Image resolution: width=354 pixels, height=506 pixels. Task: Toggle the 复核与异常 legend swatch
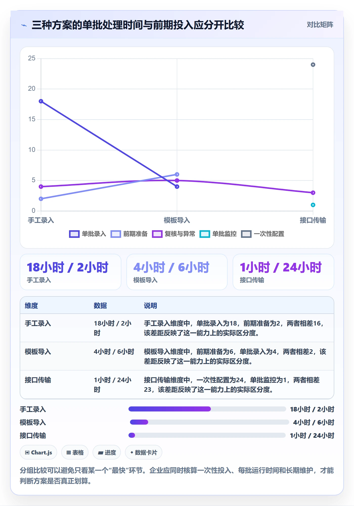coord(157,234)
